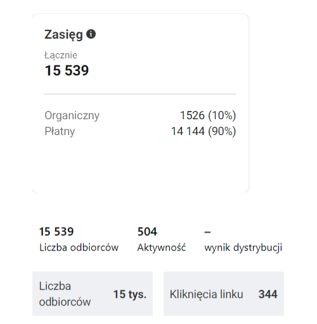Screen dimensions: 317x324
Task: Click the info icon next to Zasięg
Action: [x=91, y=34]
